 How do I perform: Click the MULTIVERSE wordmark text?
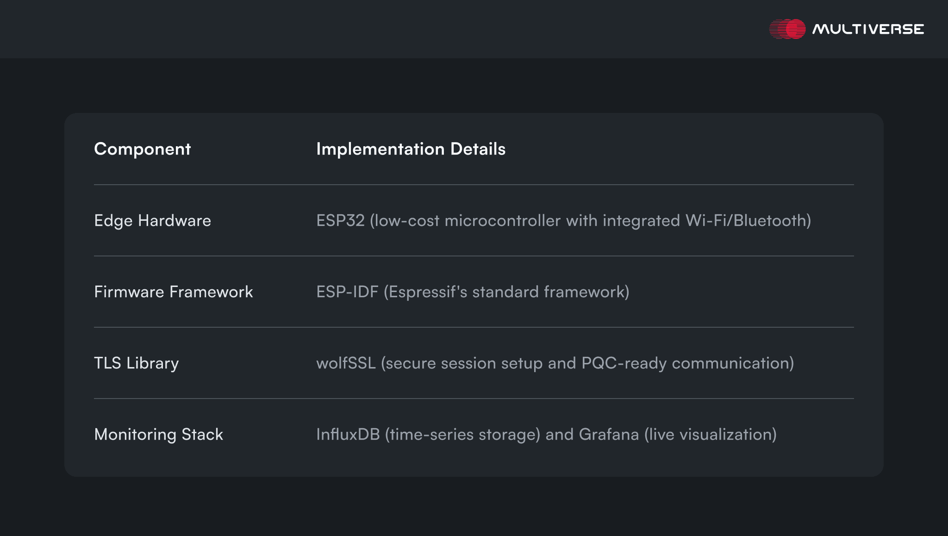click(868, 29)
